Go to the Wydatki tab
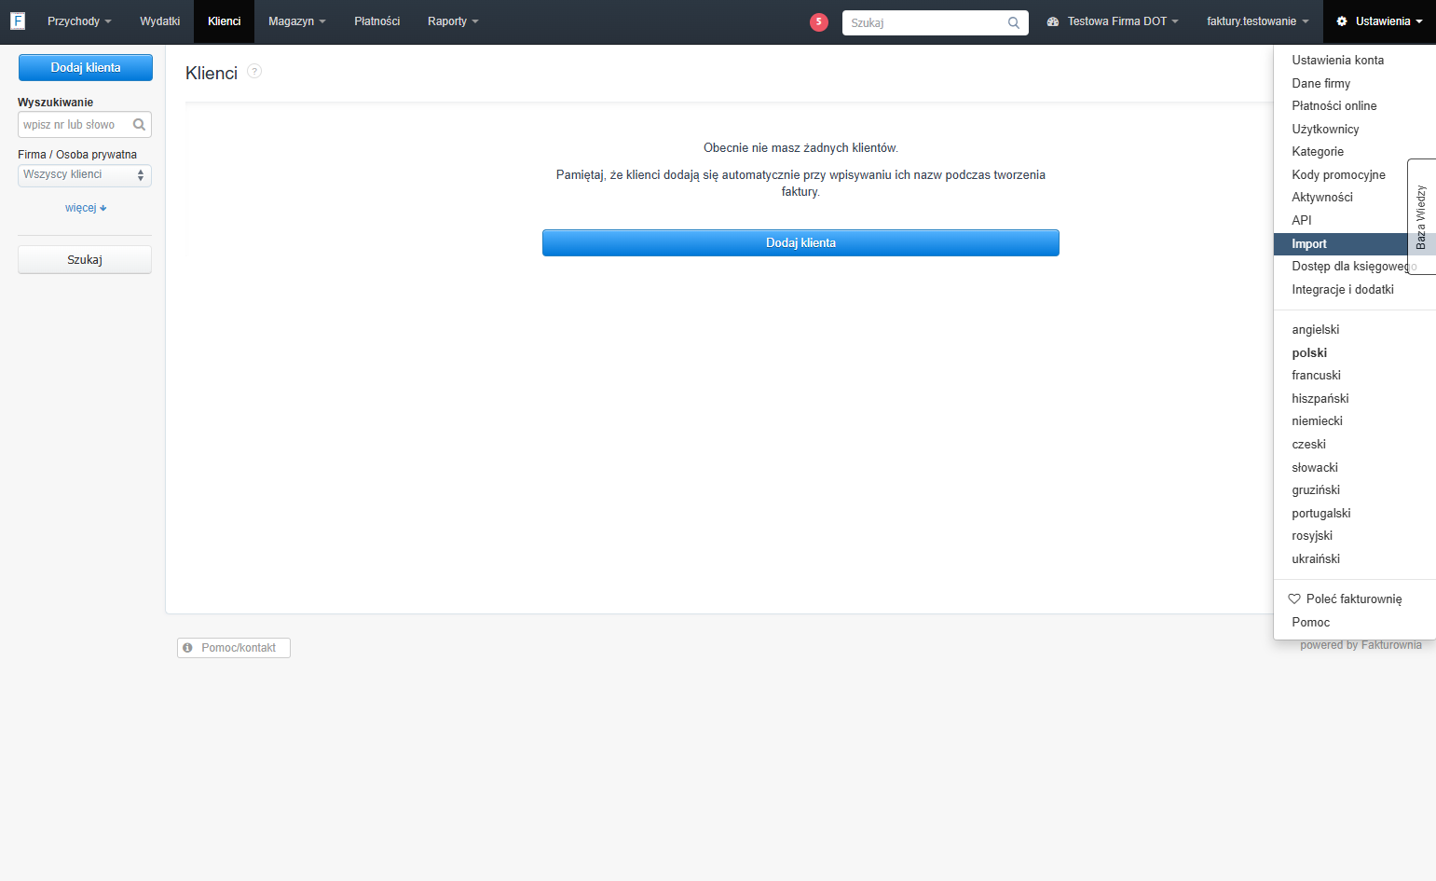Screen dimensions: 1436x881 coord(160,21)
